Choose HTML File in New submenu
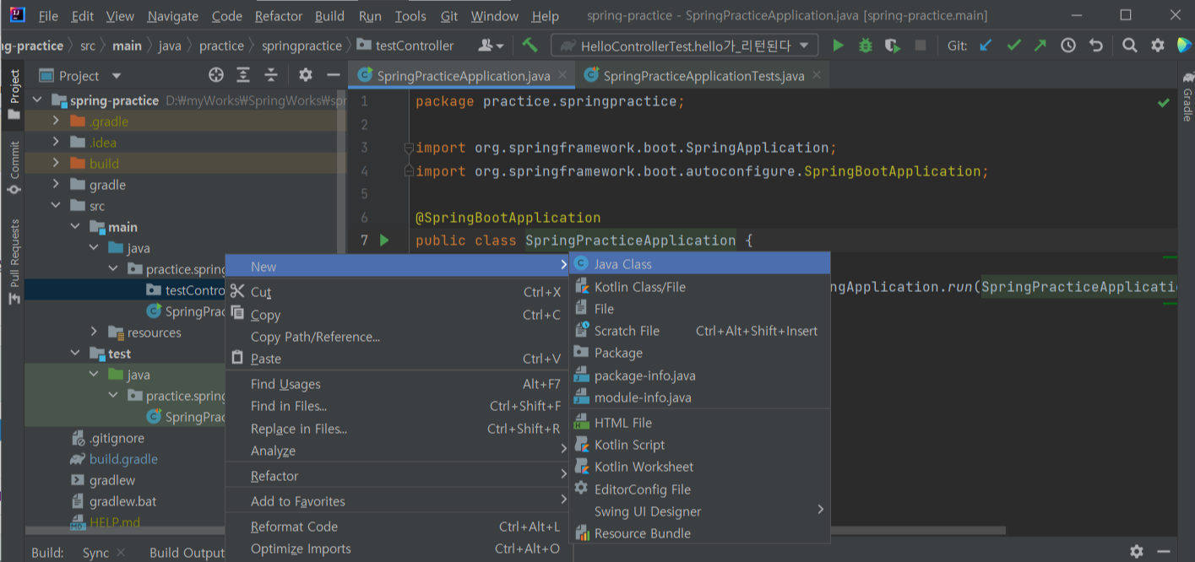The width and height of the screenshot is (1195, 562). click(x=700, y=423)
